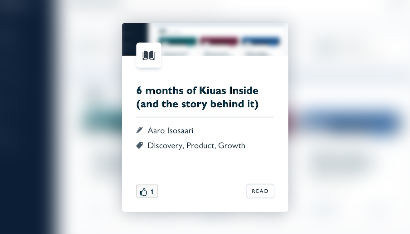Click the maroon bar in the card thumbnail

(x=219, y=41)
